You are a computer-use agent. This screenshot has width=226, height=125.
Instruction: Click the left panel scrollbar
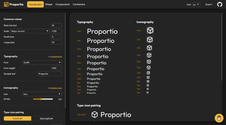[x=65, y=60]
